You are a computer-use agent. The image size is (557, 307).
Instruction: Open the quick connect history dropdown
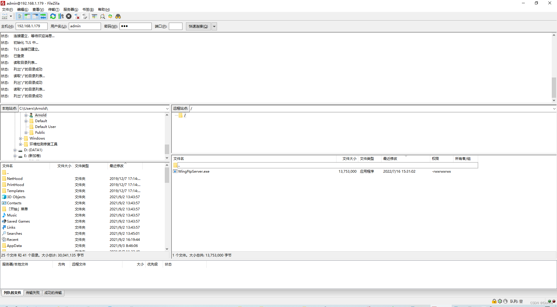(x=214, y=26)
